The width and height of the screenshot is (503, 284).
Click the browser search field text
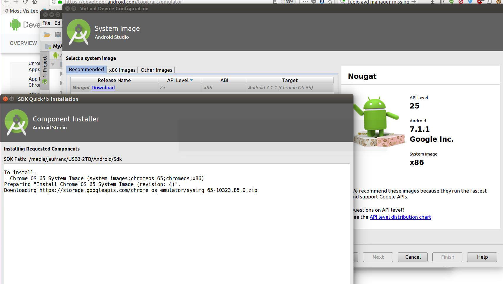coord(378,2)
